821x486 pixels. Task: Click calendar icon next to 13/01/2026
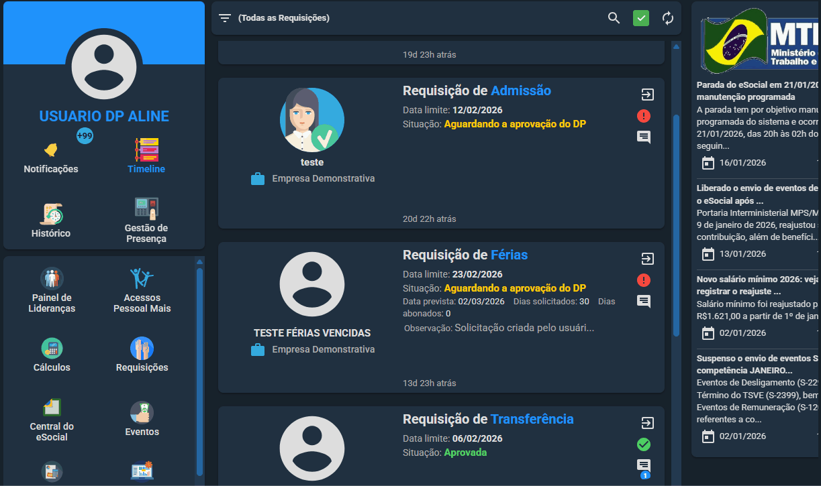click(708, 254)
